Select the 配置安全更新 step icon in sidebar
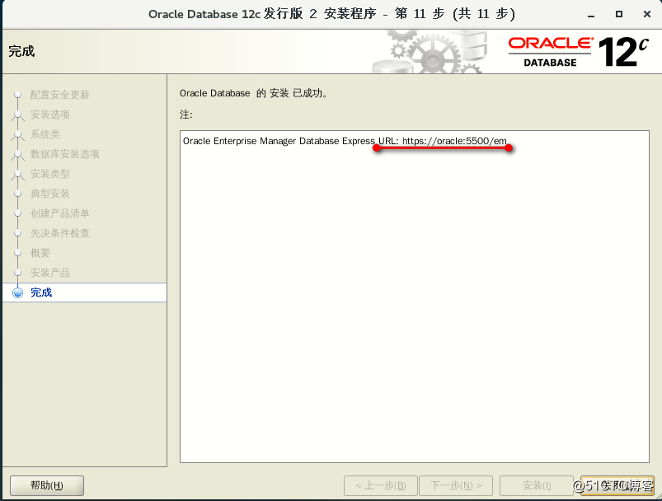 (18, 95)
